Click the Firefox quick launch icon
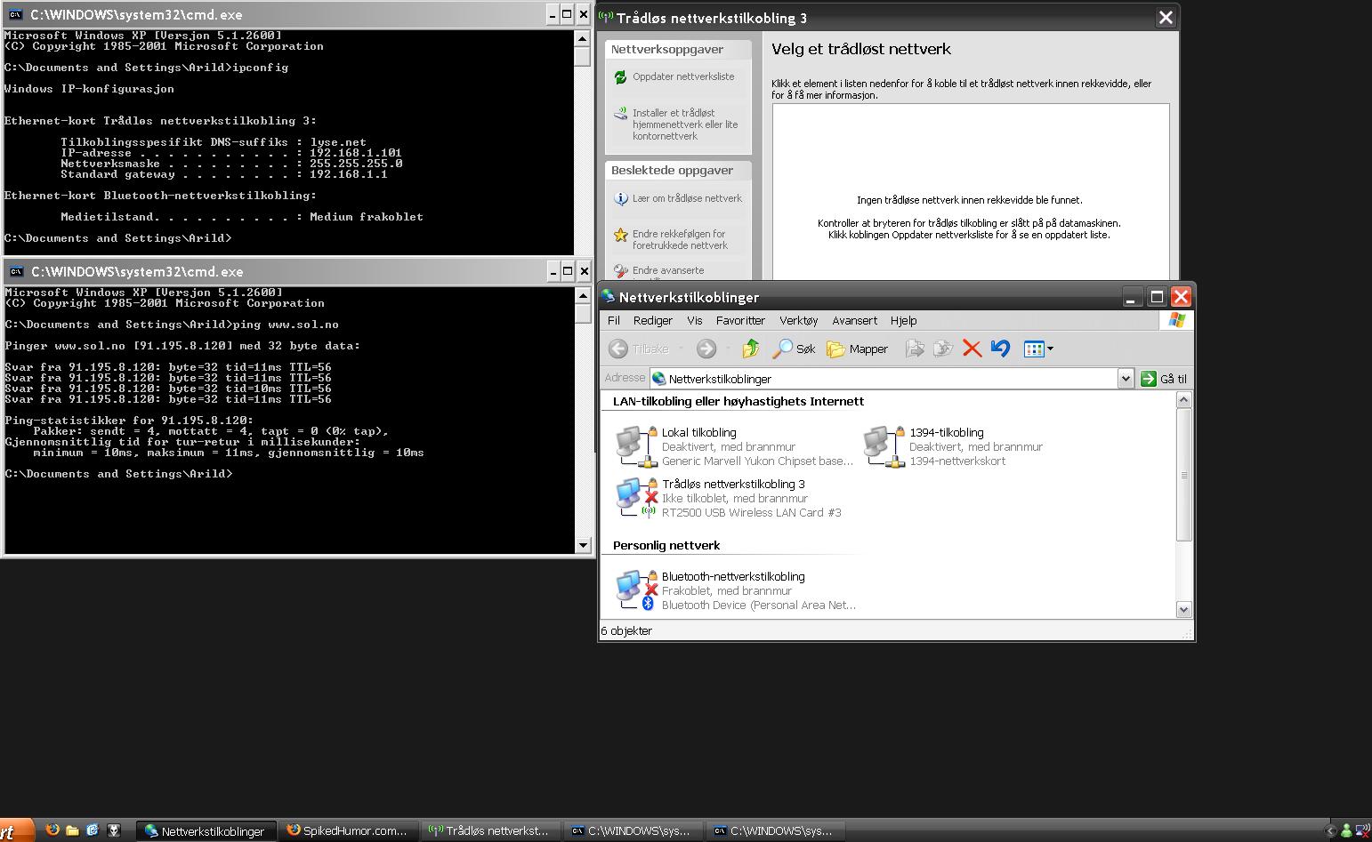This screenshot has width=1372, height=842. 52,830
